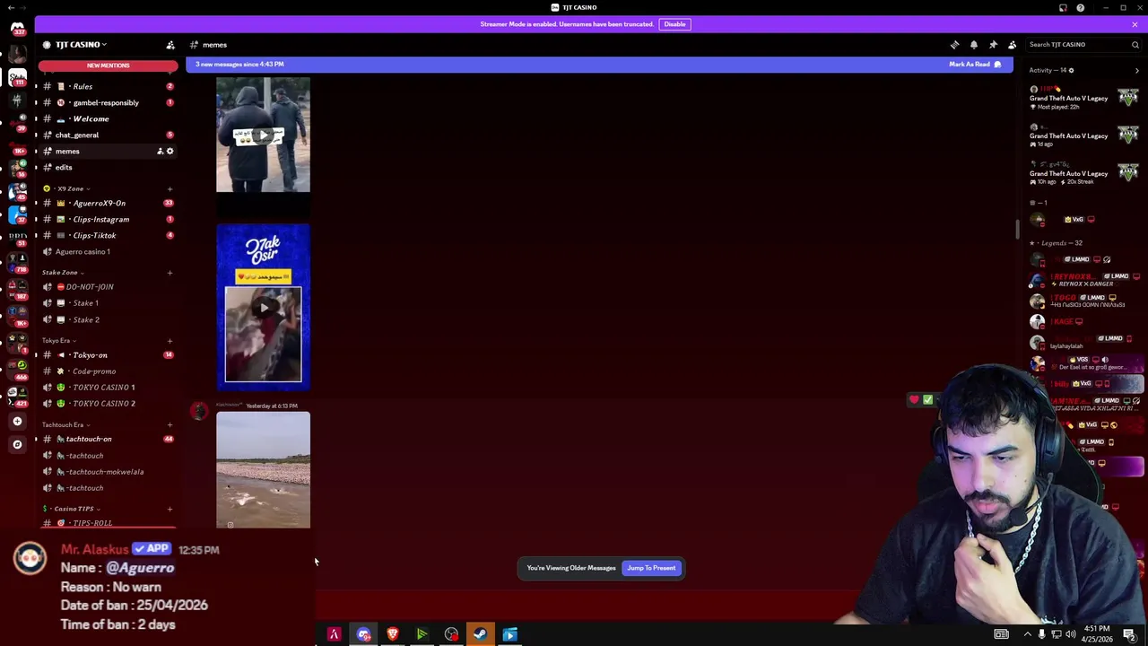The height and width of the screenshot is (646, 1148).
Task: Click 3 new messages since 4:43 PM bar
Action: (599, 65)
